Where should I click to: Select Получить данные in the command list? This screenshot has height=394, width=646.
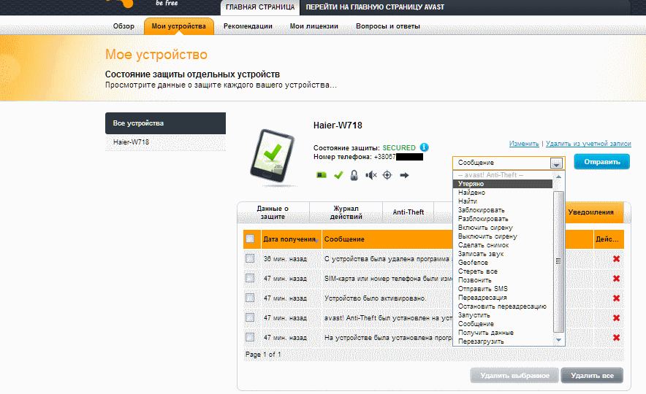click(x=503, y=333)
